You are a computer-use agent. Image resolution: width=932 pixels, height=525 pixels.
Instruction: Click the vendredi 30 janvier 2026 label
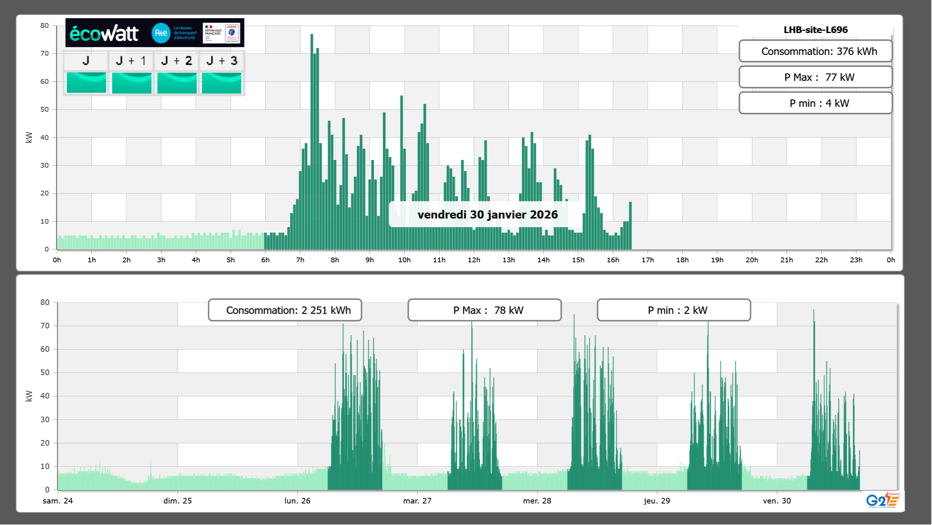(487, 214)
